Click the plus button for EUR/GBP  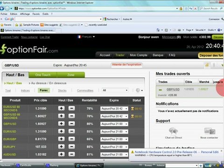61,139
